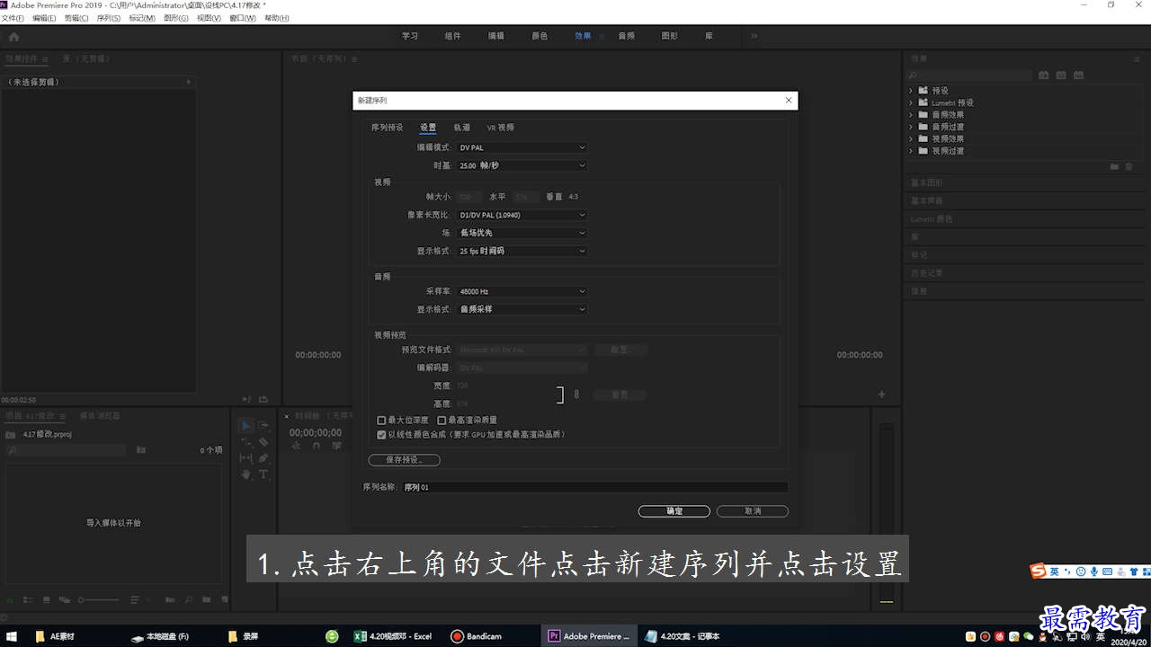
Task: Select the Pen tool
Action: [263, 458]
